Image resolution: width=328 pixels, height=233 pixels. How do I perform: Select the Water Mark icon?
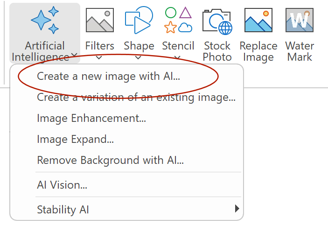coord(300,20)
